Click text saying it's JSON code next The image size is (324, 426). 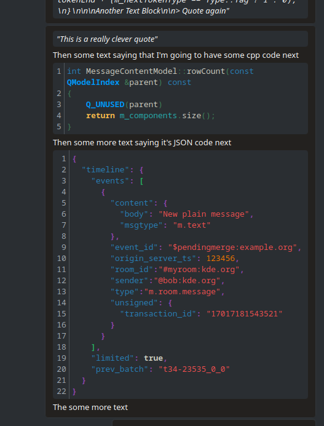coord(142,143)
